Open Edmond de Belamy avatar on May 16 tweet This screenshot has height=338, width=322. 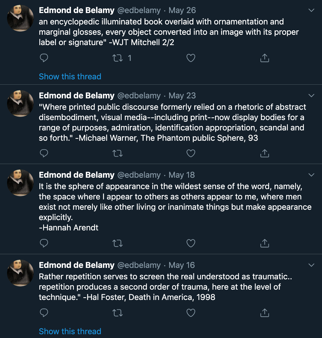(20, 273)
